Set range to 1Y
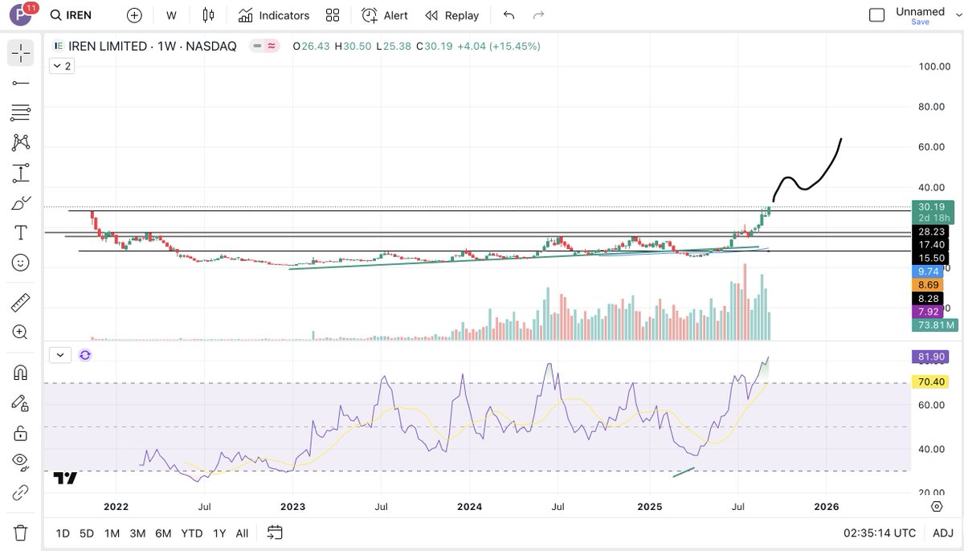The height and width of the screenshot is (551, 964). [x=219, y=533]
